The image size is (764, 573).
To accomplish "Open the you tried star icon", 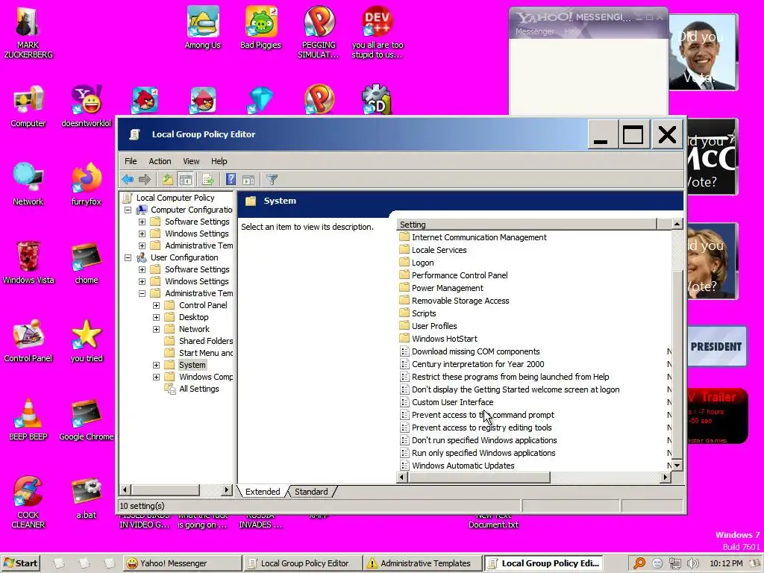I will (87, 341).
